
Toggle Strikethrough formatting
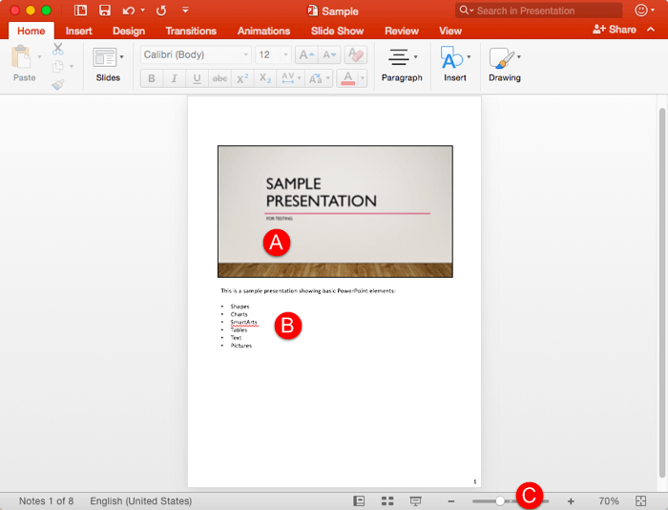pos(219,78)
